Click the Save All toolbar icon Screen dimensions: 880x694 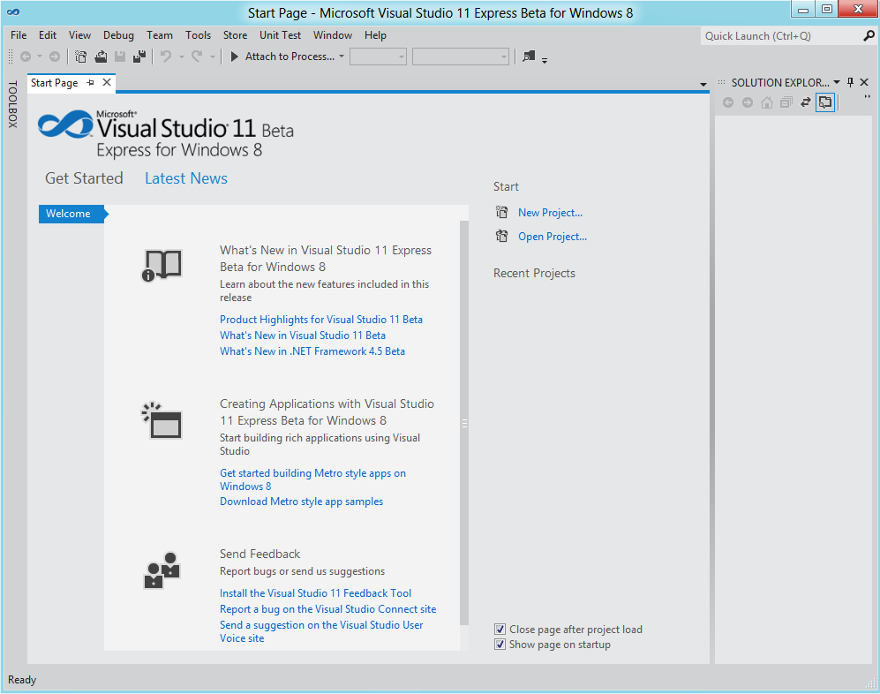139,57
